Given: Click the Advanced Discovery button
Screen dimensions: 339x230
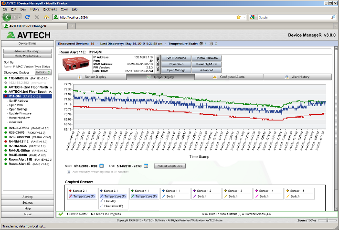Looking at the screenshot, I should click(x=28, y=51).
